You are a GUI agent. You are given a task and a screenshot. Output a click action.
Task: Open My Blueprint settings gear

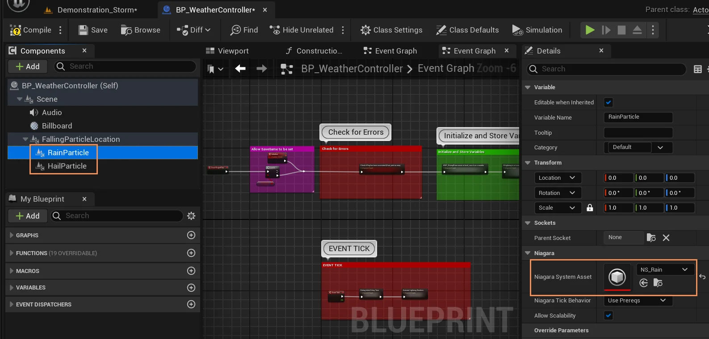[x=191, y=216]
